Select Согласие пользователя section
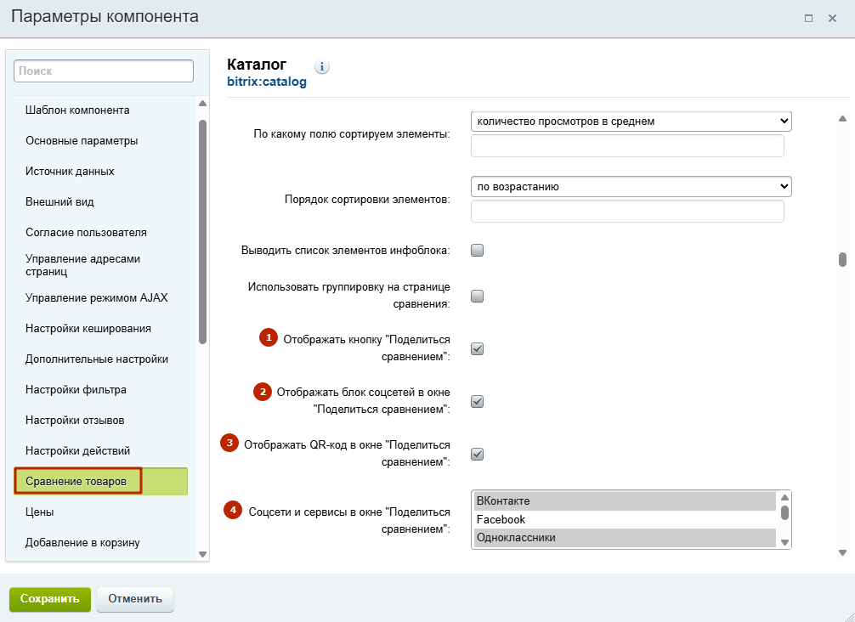 click(x=86, y=232)
